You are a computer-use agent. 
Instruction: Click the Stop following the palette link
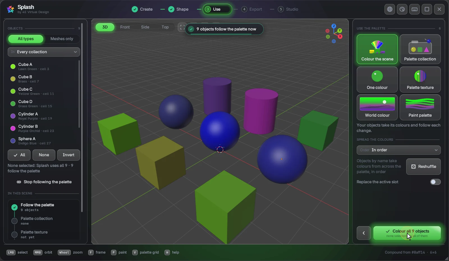tap(44, 182)
